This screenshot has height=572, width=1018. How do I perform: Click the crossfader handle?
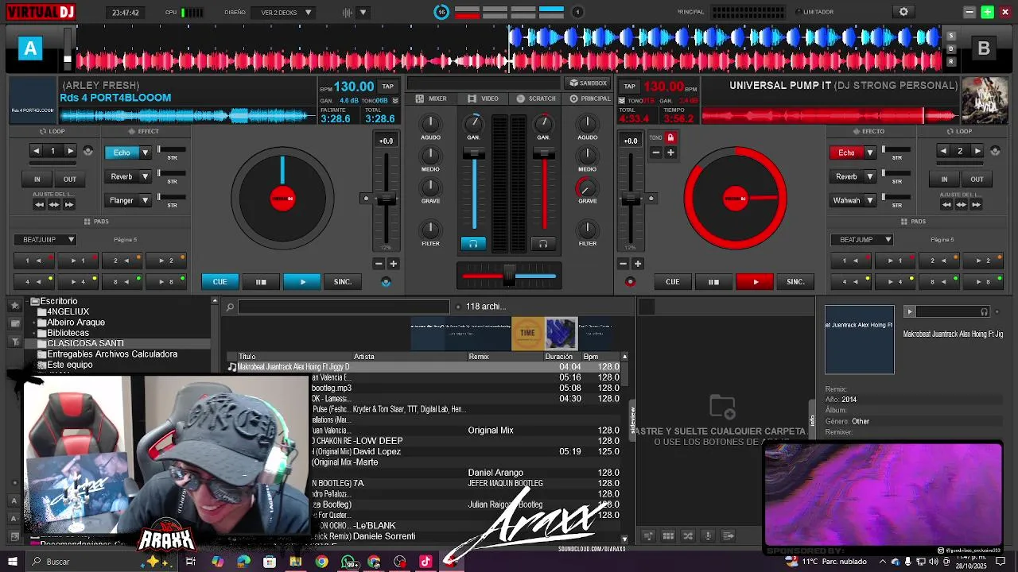(509, 276)
